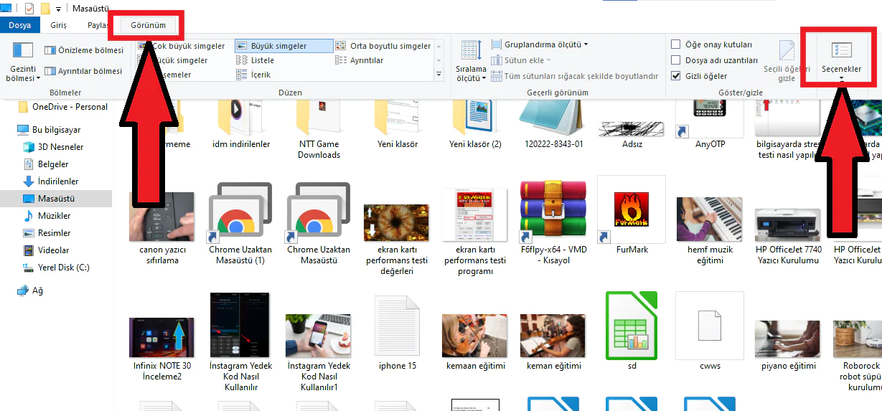This screenshot has width=882, height=411.
Task: Click the Ayrıntılar bölmesi details pane icon
Action: [50, 71]
